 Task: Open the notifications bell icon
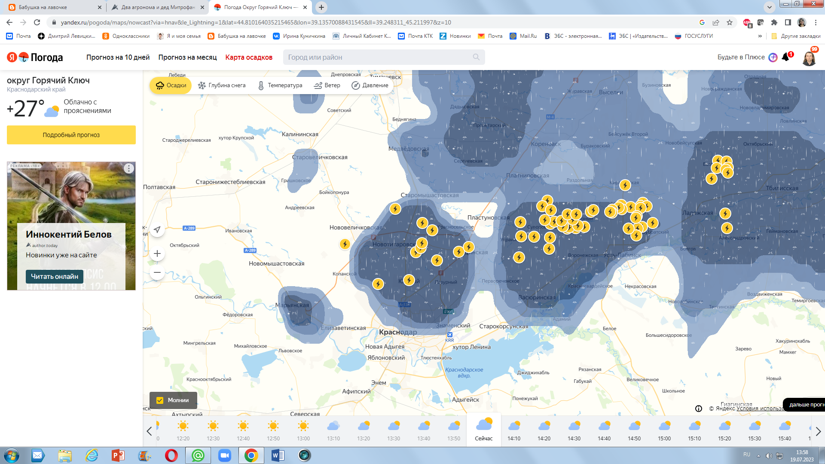[x=785, y=57]
